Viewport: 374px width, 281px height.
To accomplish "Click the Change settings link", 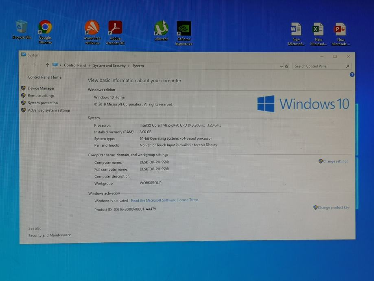I will click(335, 162).
